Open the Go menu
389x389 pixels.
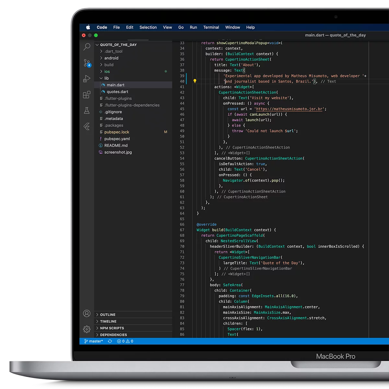(181, 27)
